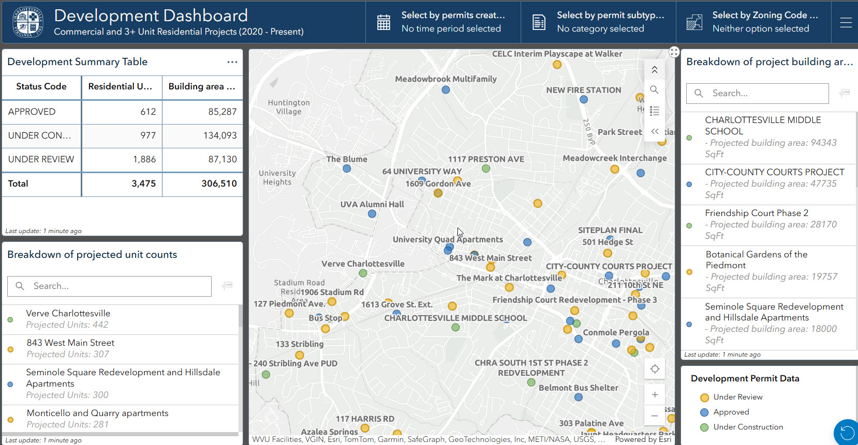
Task: Zoom in on the map
Action: pyautogui.click(x=655, y=395)
